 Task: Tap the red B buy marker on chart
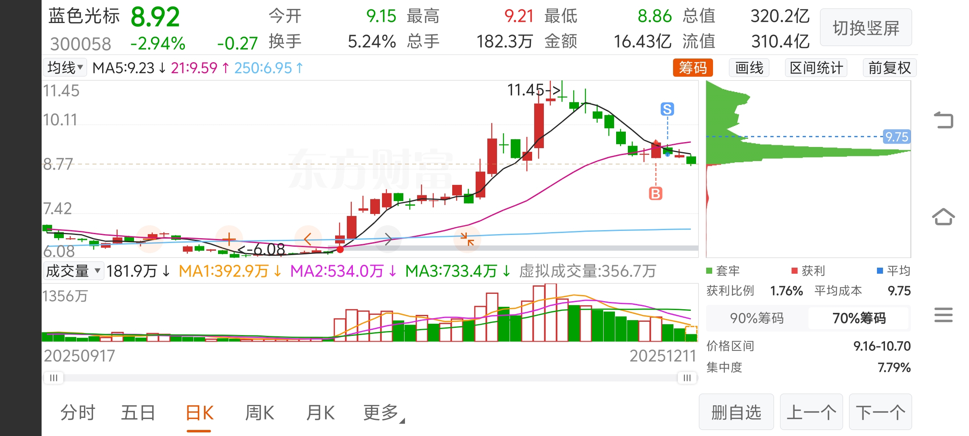[655, 194]
